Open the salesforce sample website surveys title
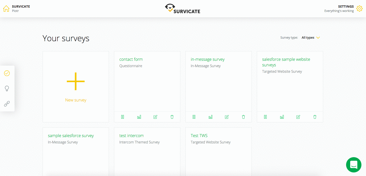Image resolution: width=366 pixels, height=176 pixels. [x=286, y=62]
